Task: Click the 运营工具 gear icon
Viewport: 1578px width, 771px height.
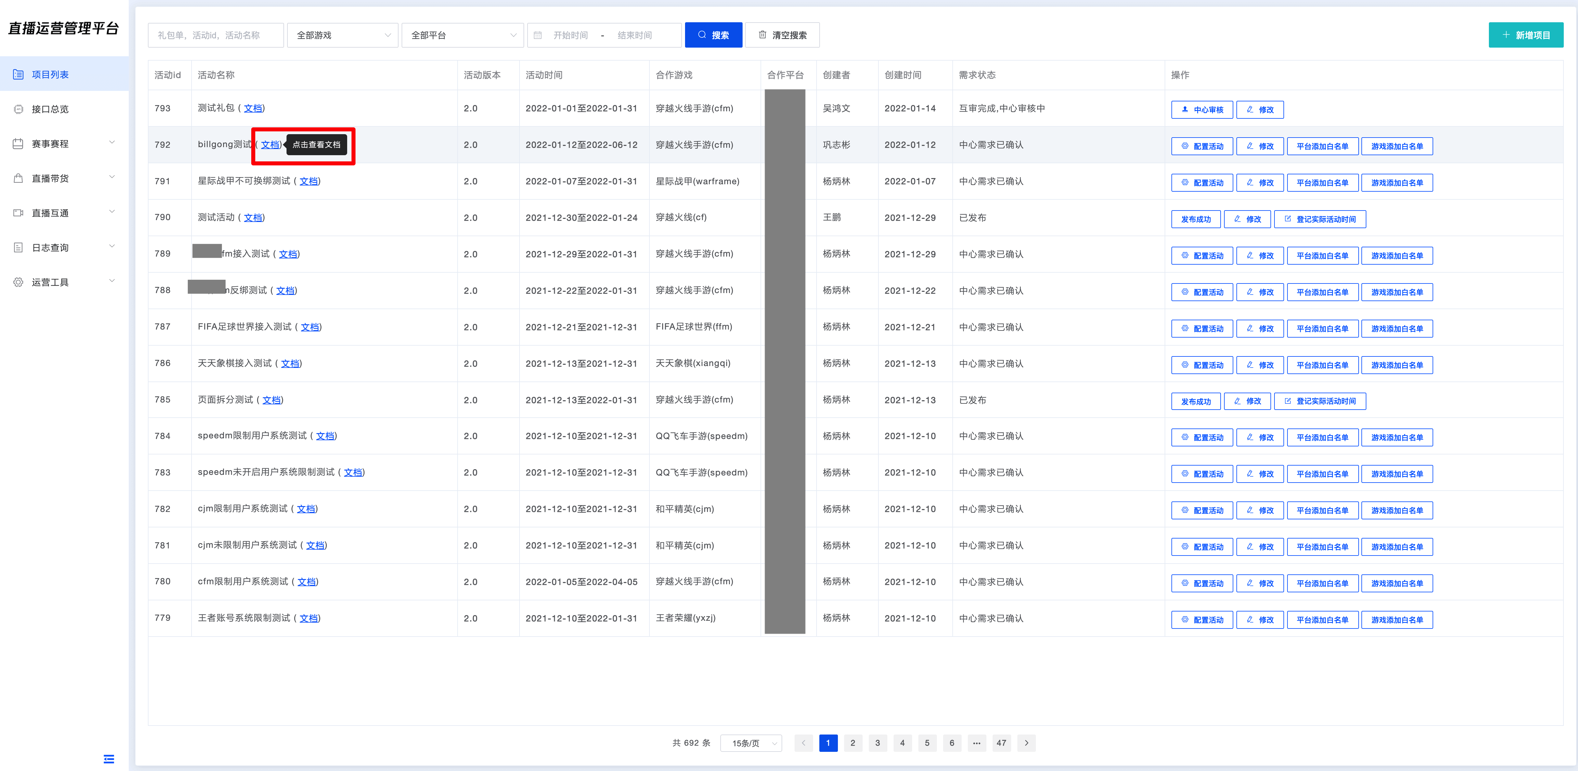Action: (18, 282)
